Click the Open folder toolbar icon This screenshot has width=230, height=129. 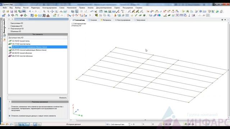(x=8, y=11)
